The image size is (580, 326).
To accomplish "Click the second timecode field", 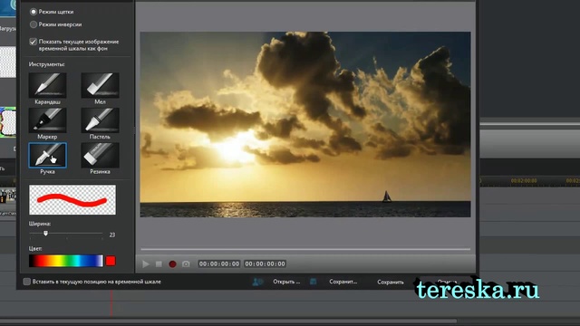I will tap(265, 264).
